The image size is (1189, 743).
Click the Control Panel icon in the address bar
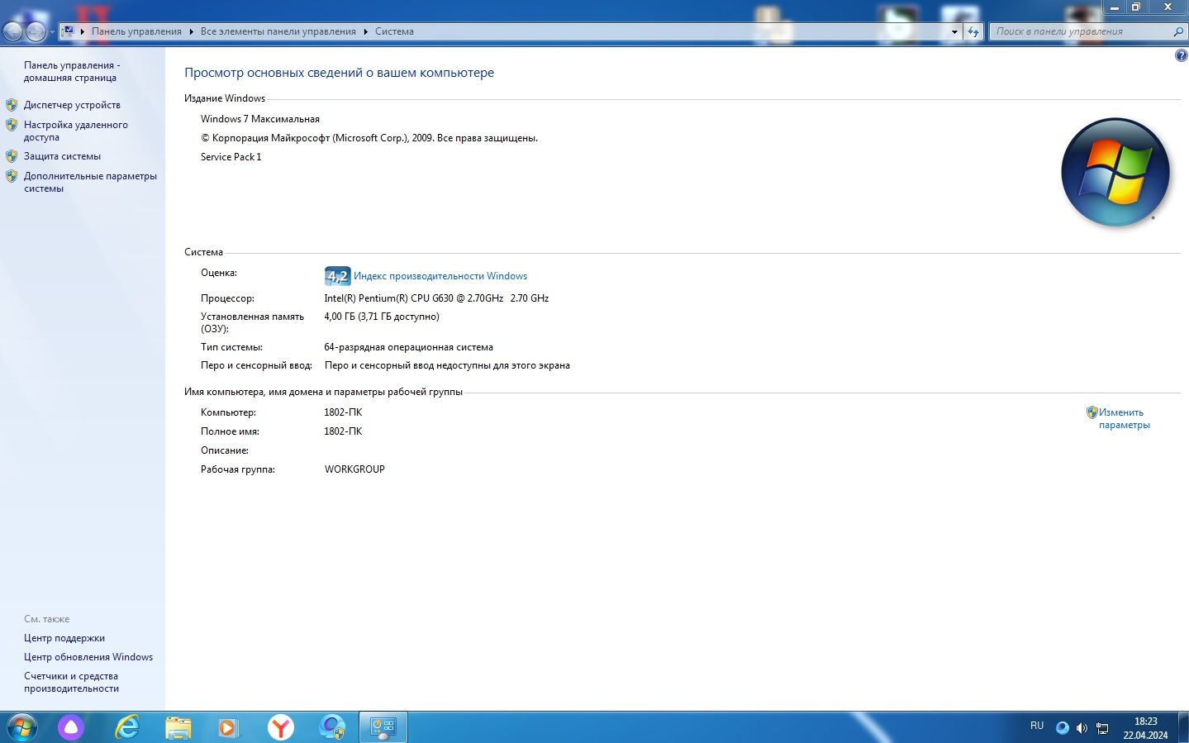click(69, 31)
